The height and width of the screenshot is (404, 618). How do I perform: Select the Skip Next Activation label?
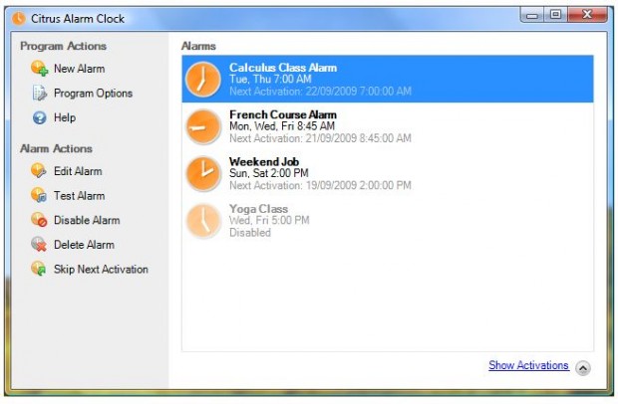(x=101, y=269)
